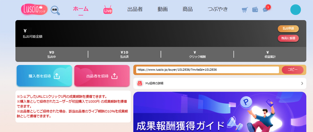This screenshot has width=313, height=132.
Task: Click the My招待の詳細 gift icon
Action: click(x=140, y=83)
